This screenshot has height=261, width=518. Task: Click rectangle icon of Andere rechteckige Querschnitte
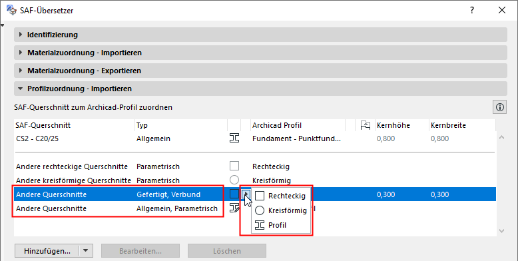pyautogui.click(x=234, y=166)
